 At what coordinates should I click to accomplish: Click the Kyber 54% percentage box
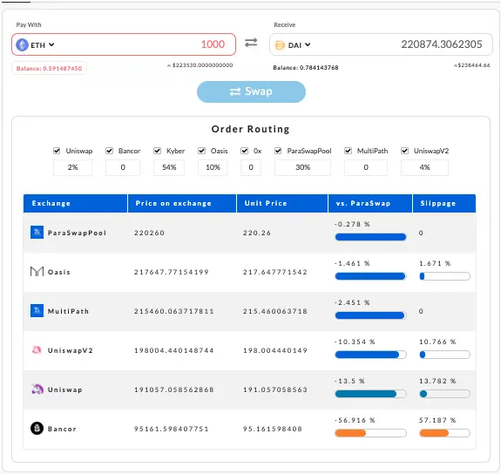click(x=169, y=167)
